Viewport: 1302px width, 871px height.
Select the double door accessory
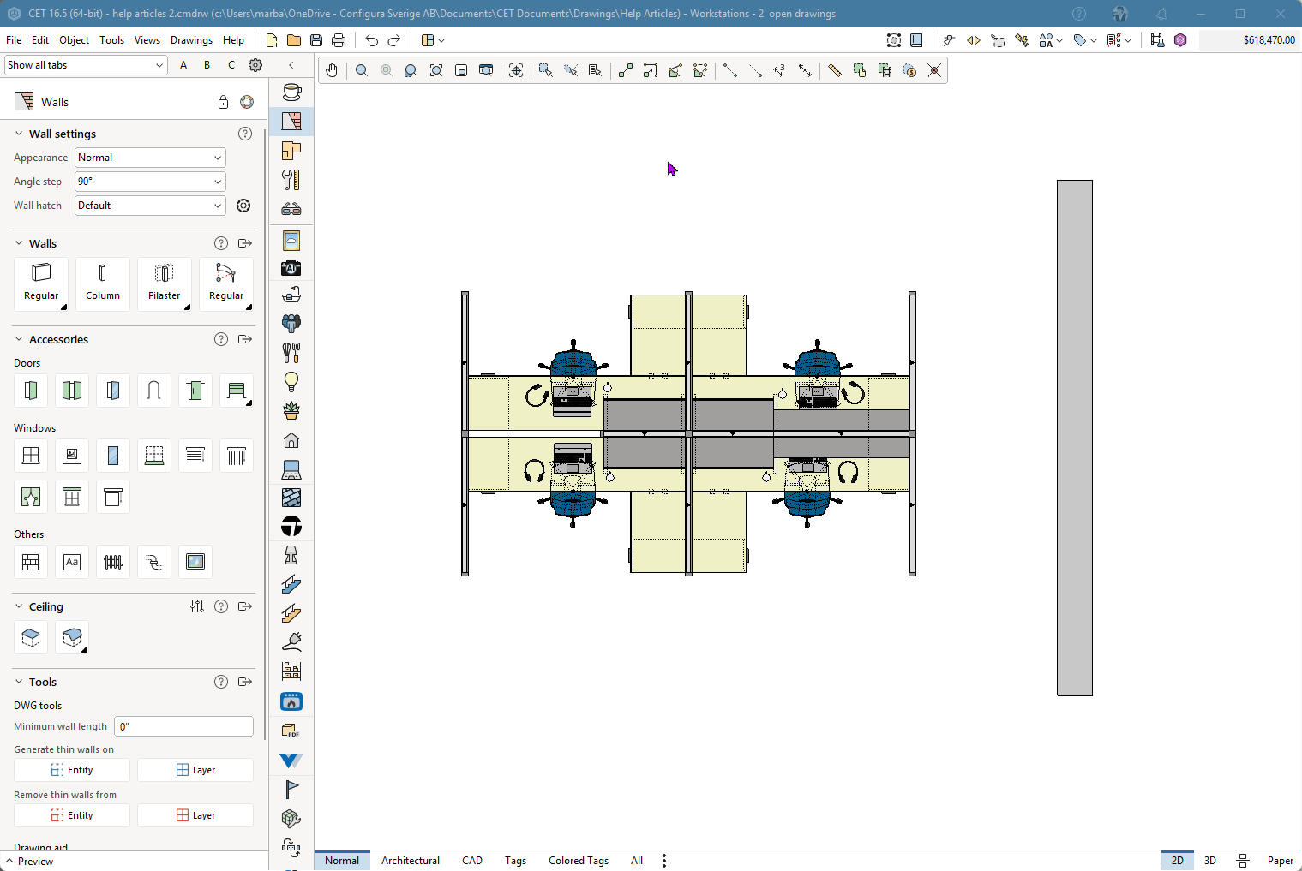(x=72, y=391)
